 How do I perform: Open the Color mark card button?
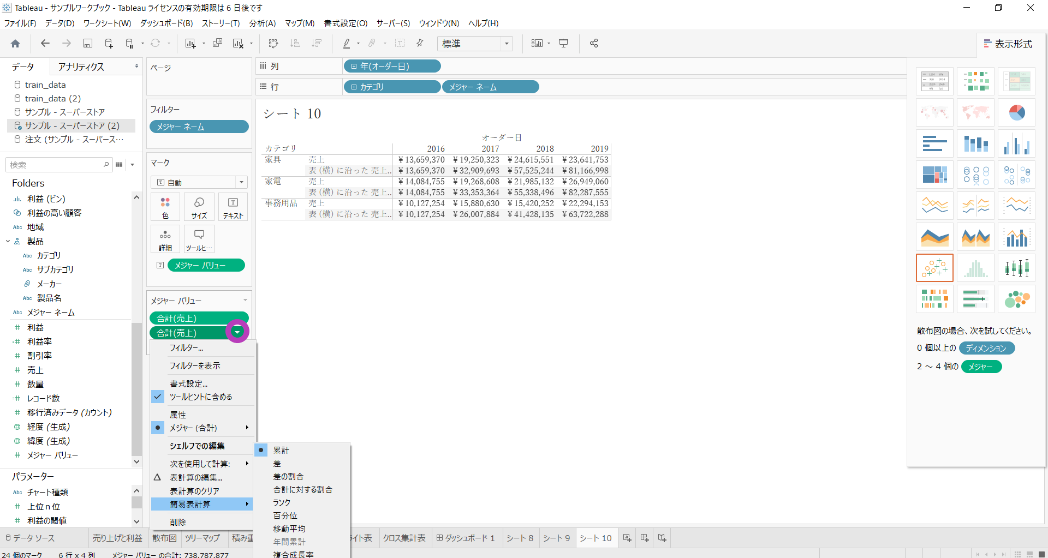click(165, 207)
